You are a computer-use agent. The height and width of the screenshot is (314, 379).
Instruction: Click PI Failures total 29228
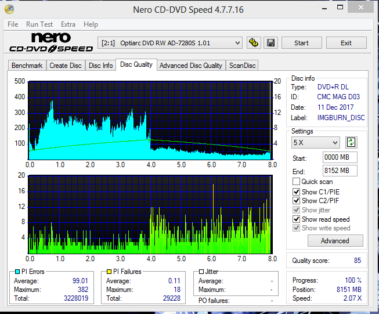[172, 298]
